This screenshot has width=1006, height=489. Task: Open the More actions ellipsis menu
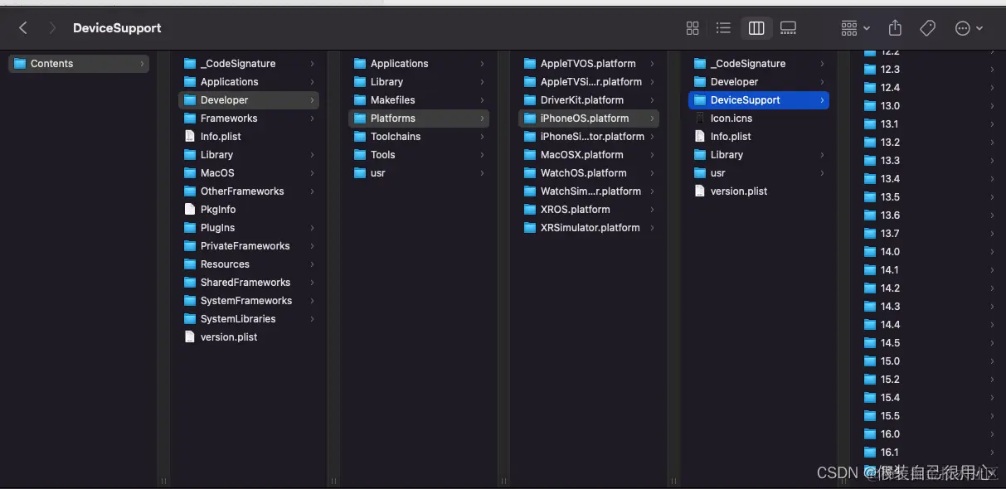[969, 28]
